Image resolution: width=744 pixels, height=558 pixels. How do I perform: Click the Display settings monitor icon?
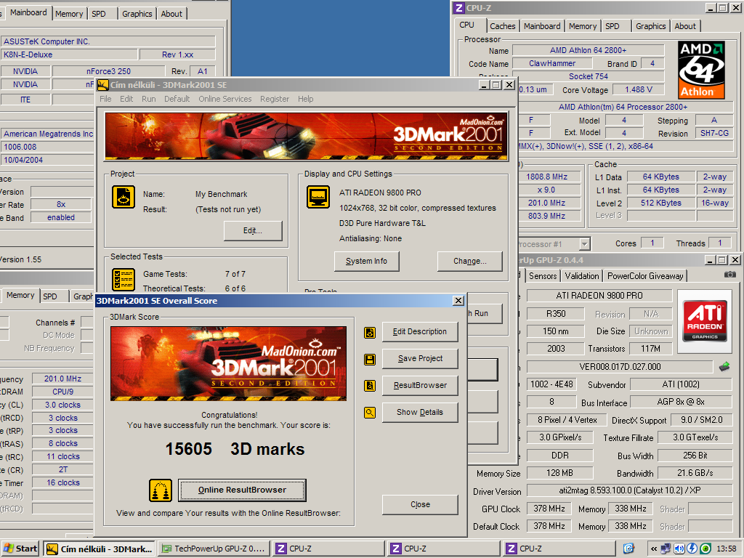coord(318,197)
